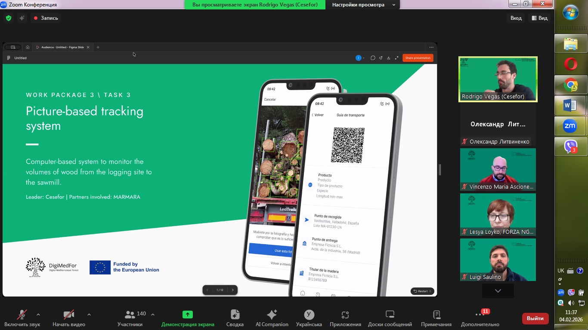Unmute microphone with Включить звук
This screenshot has width=588, height=330.
(22, 318)
